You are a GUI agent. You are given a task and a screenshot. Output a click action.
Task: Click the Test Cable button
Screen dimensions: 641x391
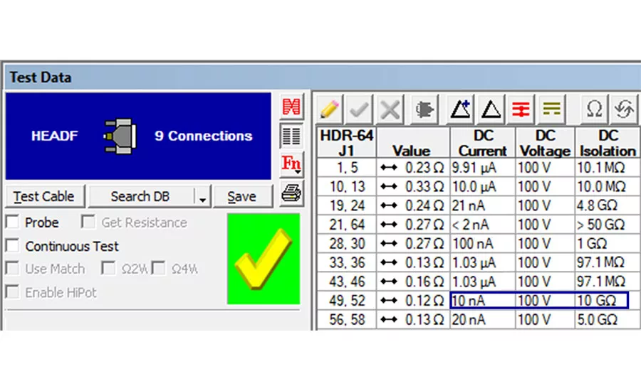pyautogui.click(x=44, y=196)
